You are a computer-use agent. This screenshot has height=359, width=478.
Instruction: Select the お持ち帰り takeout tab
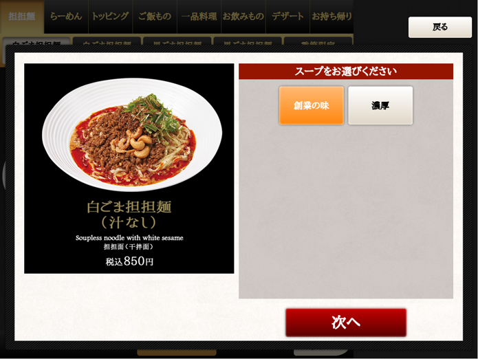pos(332,17)
